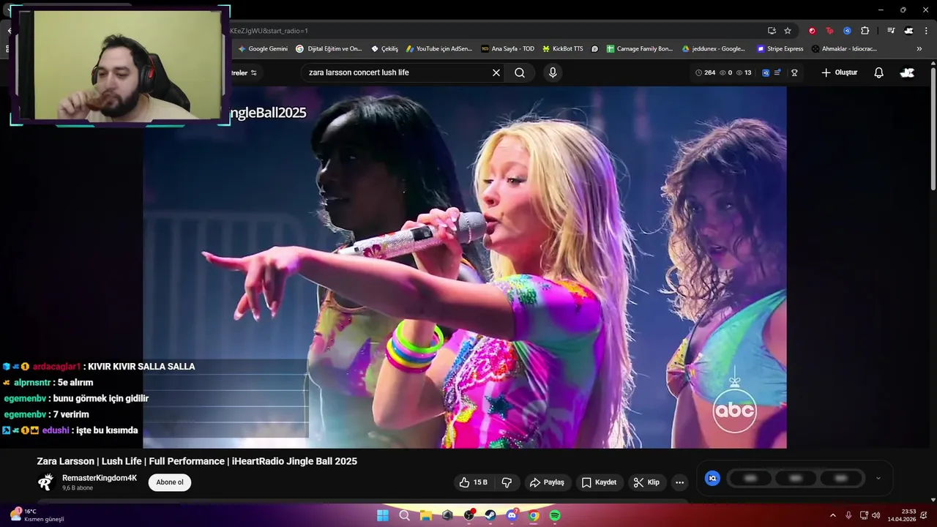Dislike the video with thumbs down
Image resolution: width=937 pixels, height=527 pixels.
click(x=507, y=482)
